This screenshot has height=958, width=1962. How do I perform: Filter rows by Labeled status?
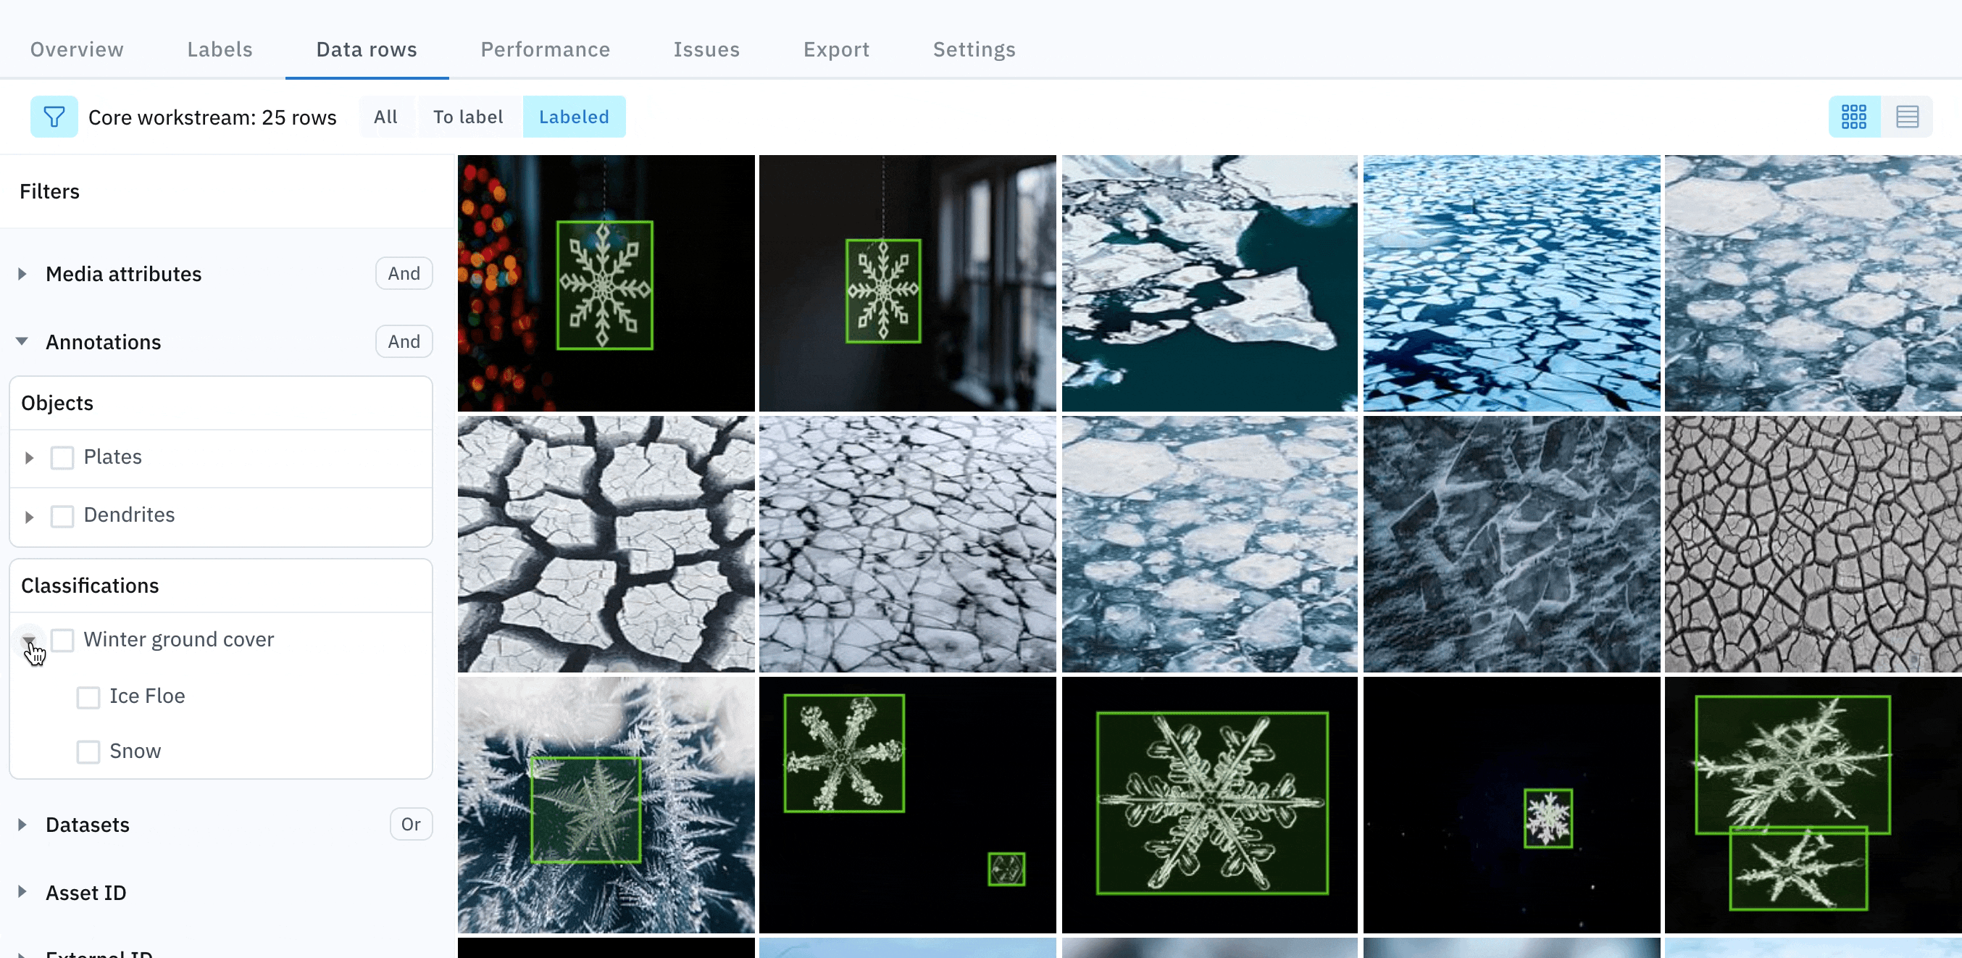point(575,117)
